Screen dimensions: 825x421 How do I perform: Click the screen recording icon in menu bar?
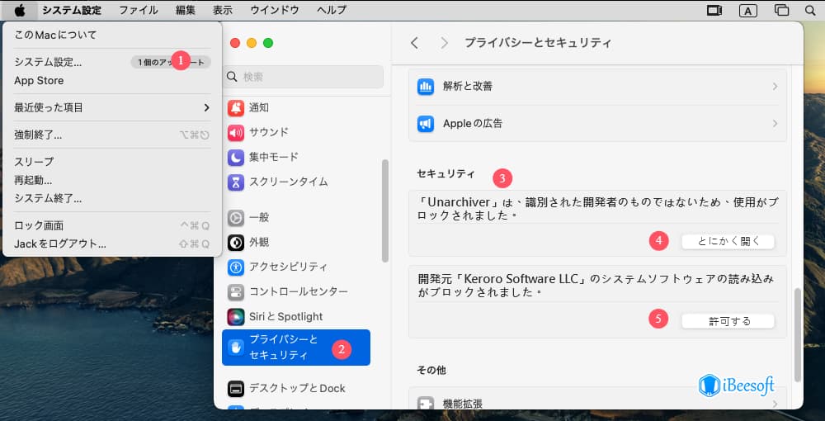tap(714, 10)
